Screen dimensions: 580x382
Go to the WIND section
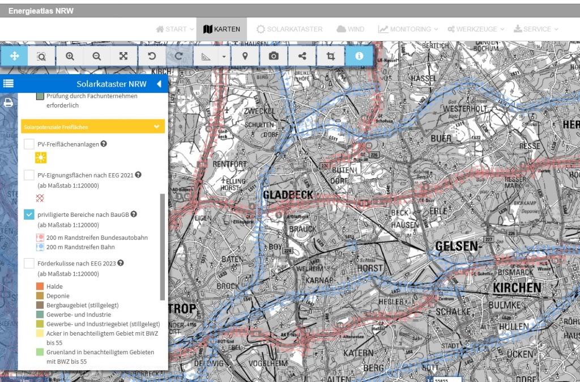click(350, 29)
